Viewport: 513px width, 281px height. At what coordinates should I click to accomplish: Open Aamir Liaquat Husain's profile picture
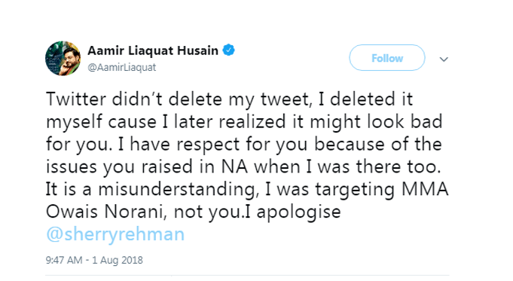(x=63, y=58)
